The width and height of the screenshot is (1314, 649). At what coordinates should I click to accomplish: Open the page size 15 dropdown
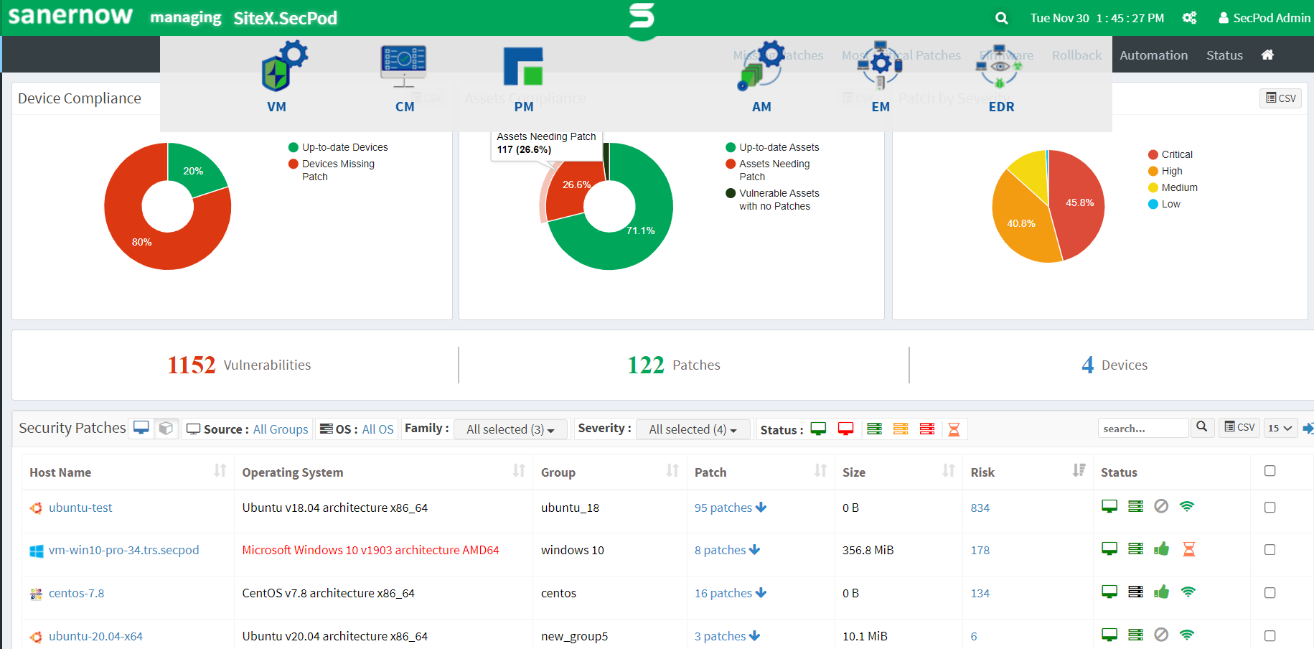point(1280,428)
